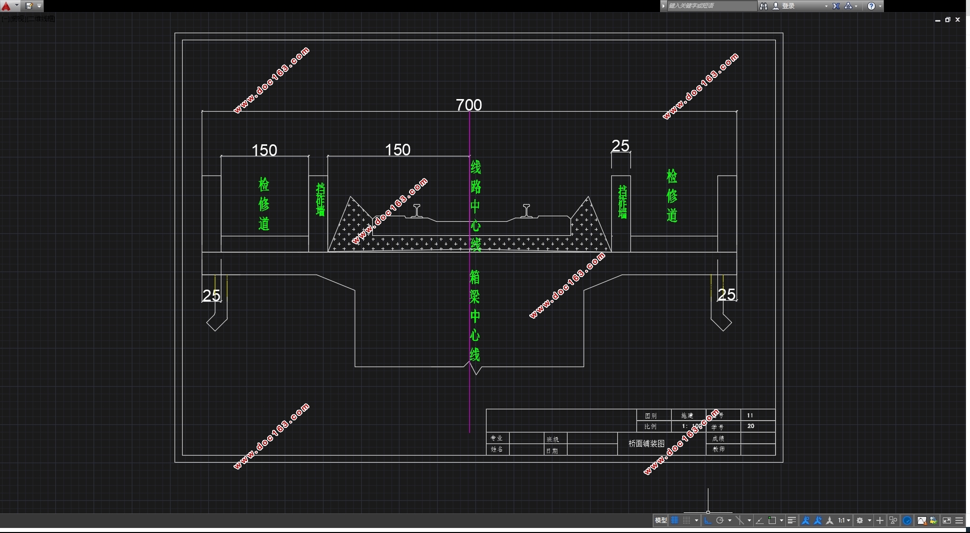Click the 桥面铺装图 title block text

pos(646,443)
